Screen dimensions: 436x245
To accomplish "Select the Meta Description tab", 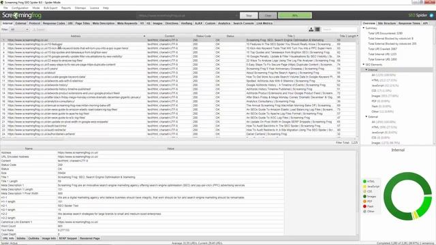I will click(104, 23).
